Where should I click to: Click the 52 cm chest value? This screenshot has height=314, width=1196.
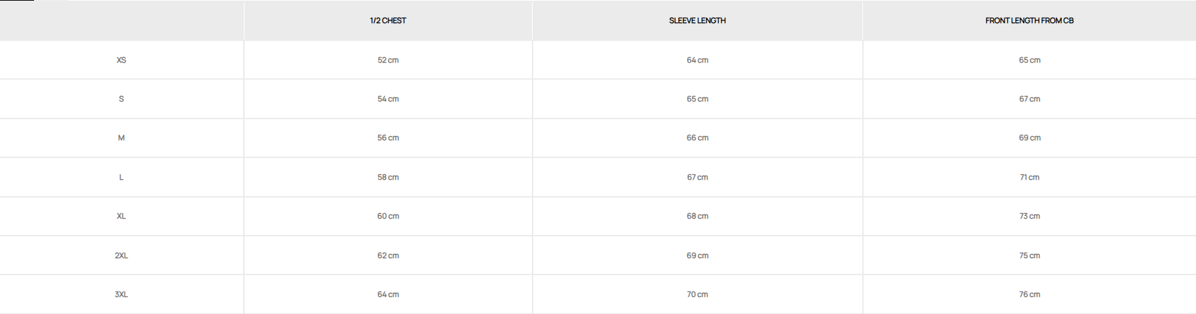388,60
